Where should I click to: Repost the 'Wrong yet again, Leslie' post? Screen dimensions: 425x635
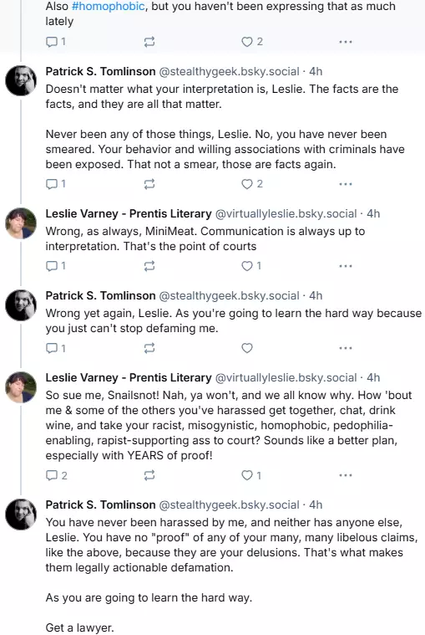149,348
